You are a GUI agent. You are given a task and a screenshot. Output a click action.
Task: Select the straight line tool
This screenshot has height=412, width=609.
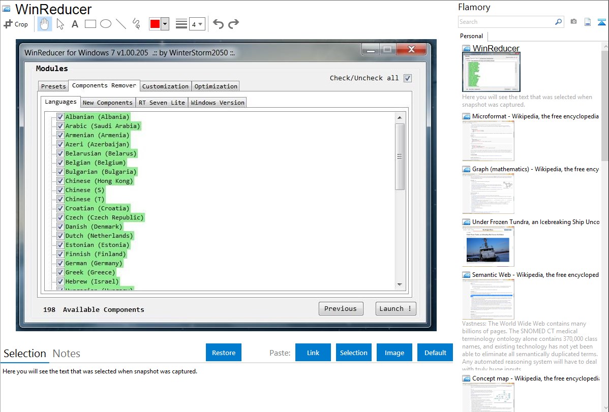point(121,24)
